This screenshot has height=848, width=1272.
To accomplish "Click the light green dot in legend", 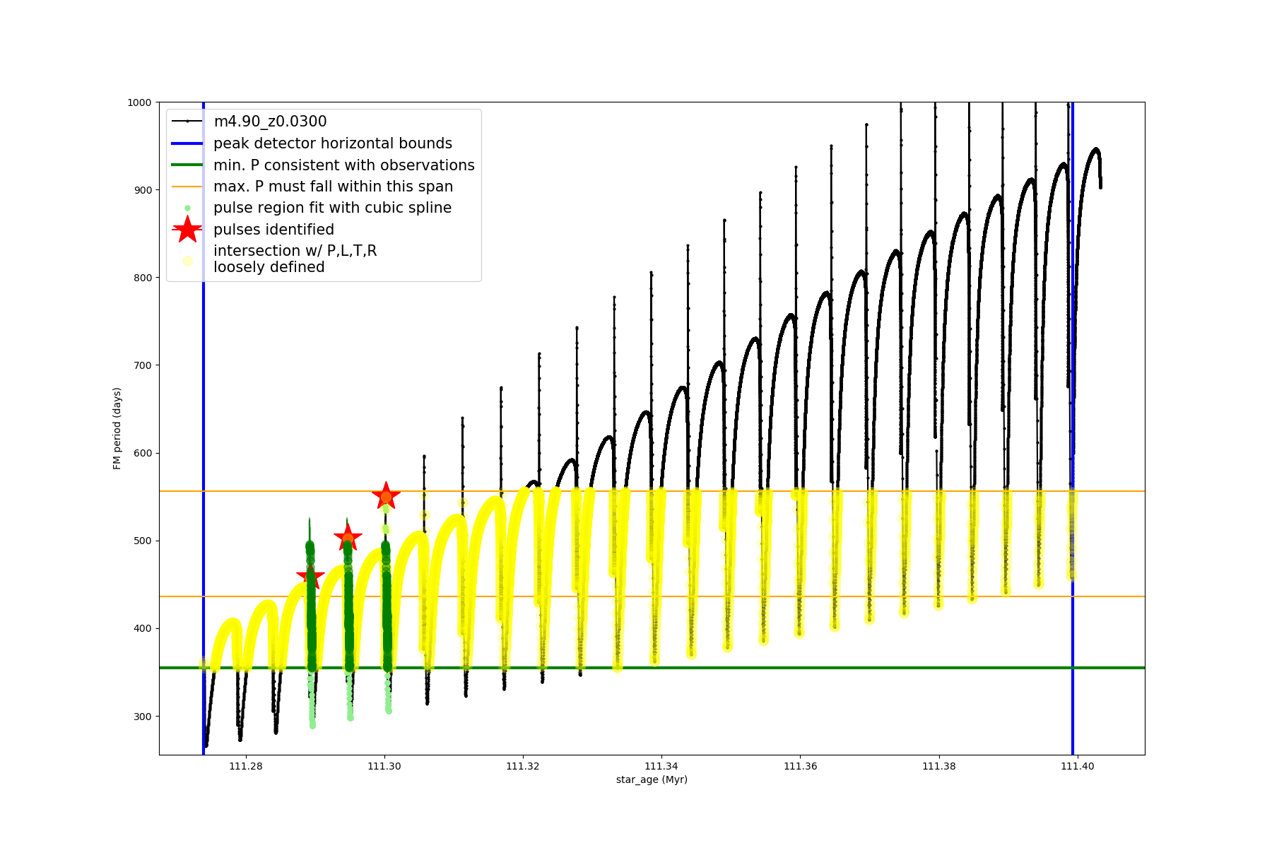I will 187,208.
